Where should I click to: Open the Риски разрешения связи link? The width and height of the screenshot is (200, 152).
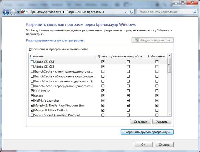(x=55, y=40)
